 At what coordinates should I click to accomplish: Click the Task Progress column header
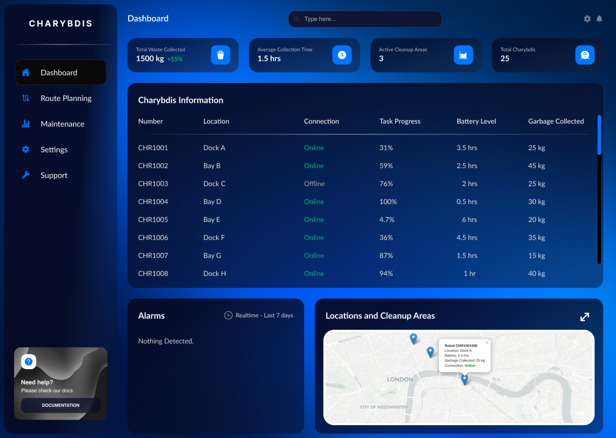pyautogui.click(x=400, y=121)
